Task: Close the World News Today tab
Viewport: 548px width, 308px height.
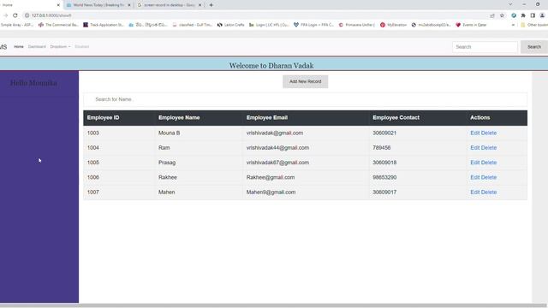Action: (x=129, y=5)
